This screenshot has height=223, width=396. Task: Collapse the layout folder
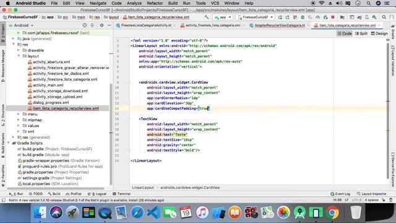[x=19, y=56]
